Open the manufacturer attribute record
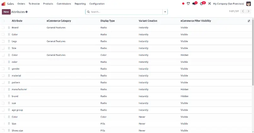The width and height of the screenshot is (254, 133). [x=19, y=90]
